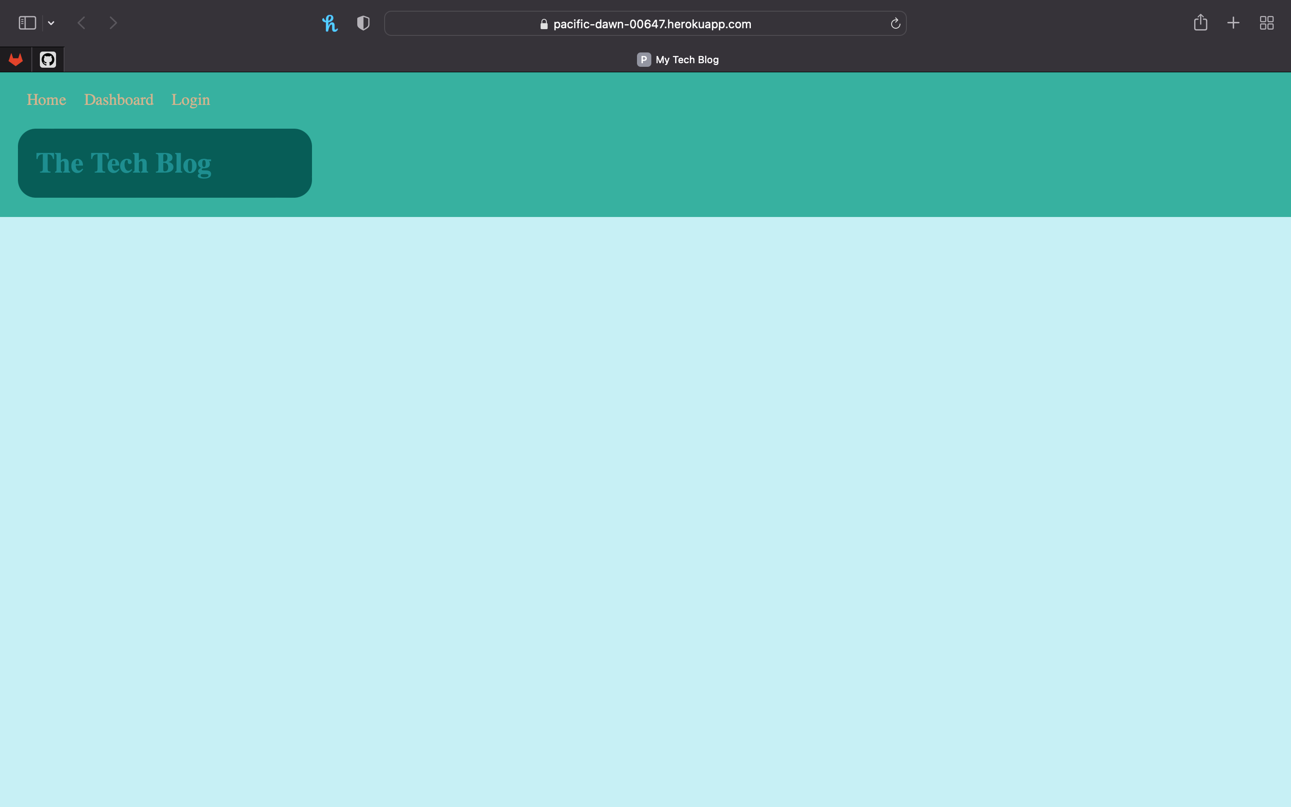
Task: Click the back navigation arrow
Action: (x=82, y=23)
